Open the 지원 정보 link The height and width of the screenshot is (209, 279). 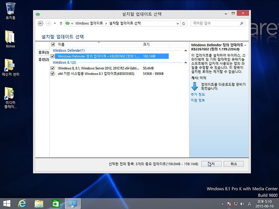(198, 100)
